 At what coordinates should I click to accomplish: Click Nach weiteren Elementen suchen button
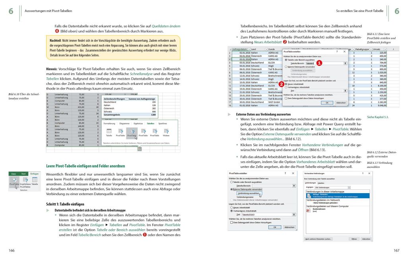(x=319, y=239)
